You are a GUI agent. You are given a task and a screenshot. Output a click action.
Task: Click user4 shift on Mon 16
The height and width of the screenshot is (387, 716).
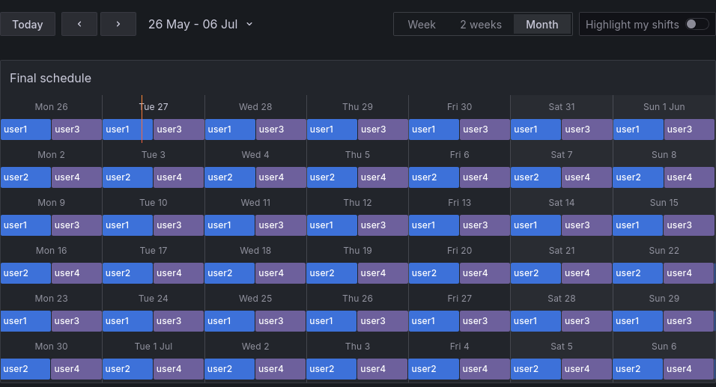tap(76, 273)
